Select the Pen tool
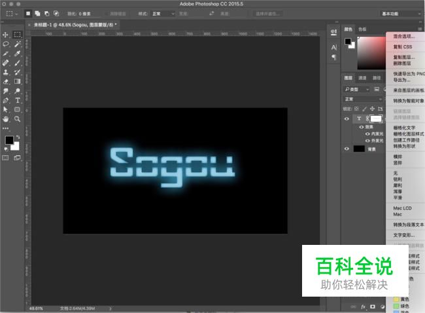This screenshot has width=425, height=313. [x=5, y=100]
